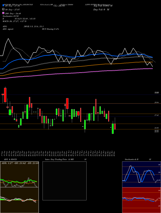Click the ADX readout above ADX chart
This screenshot has width=161, height=213.
pyautogui.click(x=20, y=163)
